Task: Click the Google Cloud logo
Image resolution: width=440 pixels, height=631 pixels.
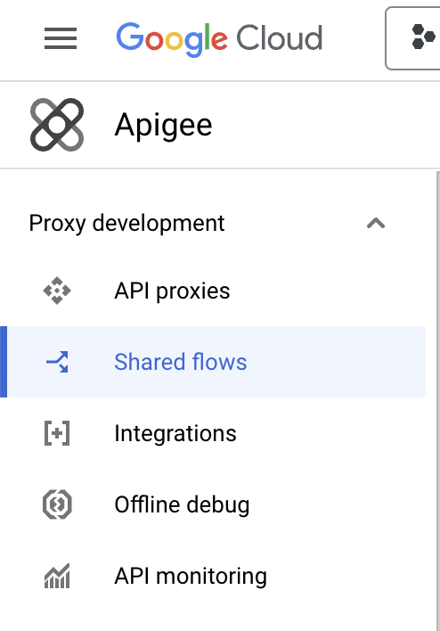Action: (219, 39)
